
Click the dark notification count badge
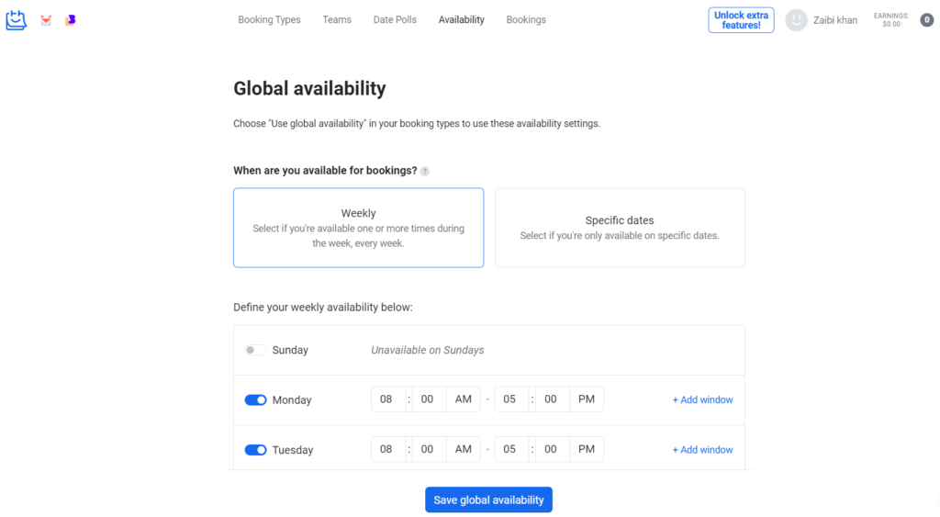926,20
